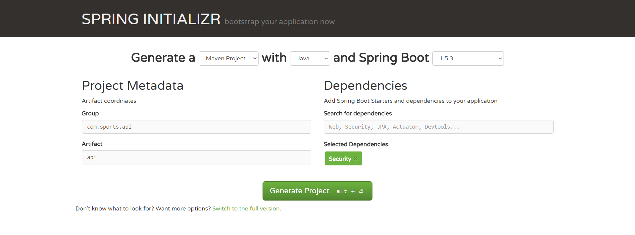Click the Selected Dependencies label
The height and width of the screenshot is (235, 635).
coord(356,144)
